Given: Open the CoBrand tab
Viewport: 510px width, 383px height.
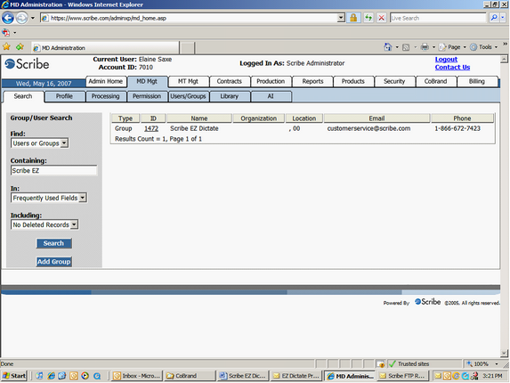Looking at the screenshot, I should click(x=435, y=81).
